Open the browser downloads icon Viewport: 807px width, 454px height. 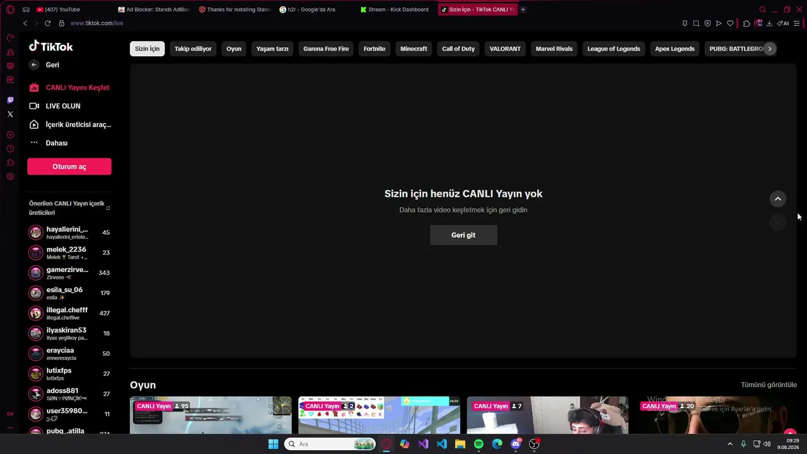click(769, 23)
